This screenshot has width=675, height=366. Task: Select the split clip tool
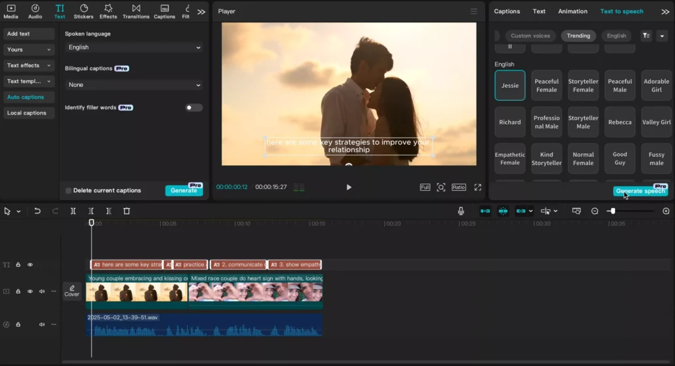coord(73,211)
